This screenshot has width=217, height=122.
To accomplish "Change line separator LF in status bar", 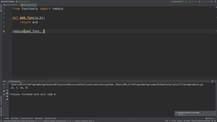I will click(170, 121).
